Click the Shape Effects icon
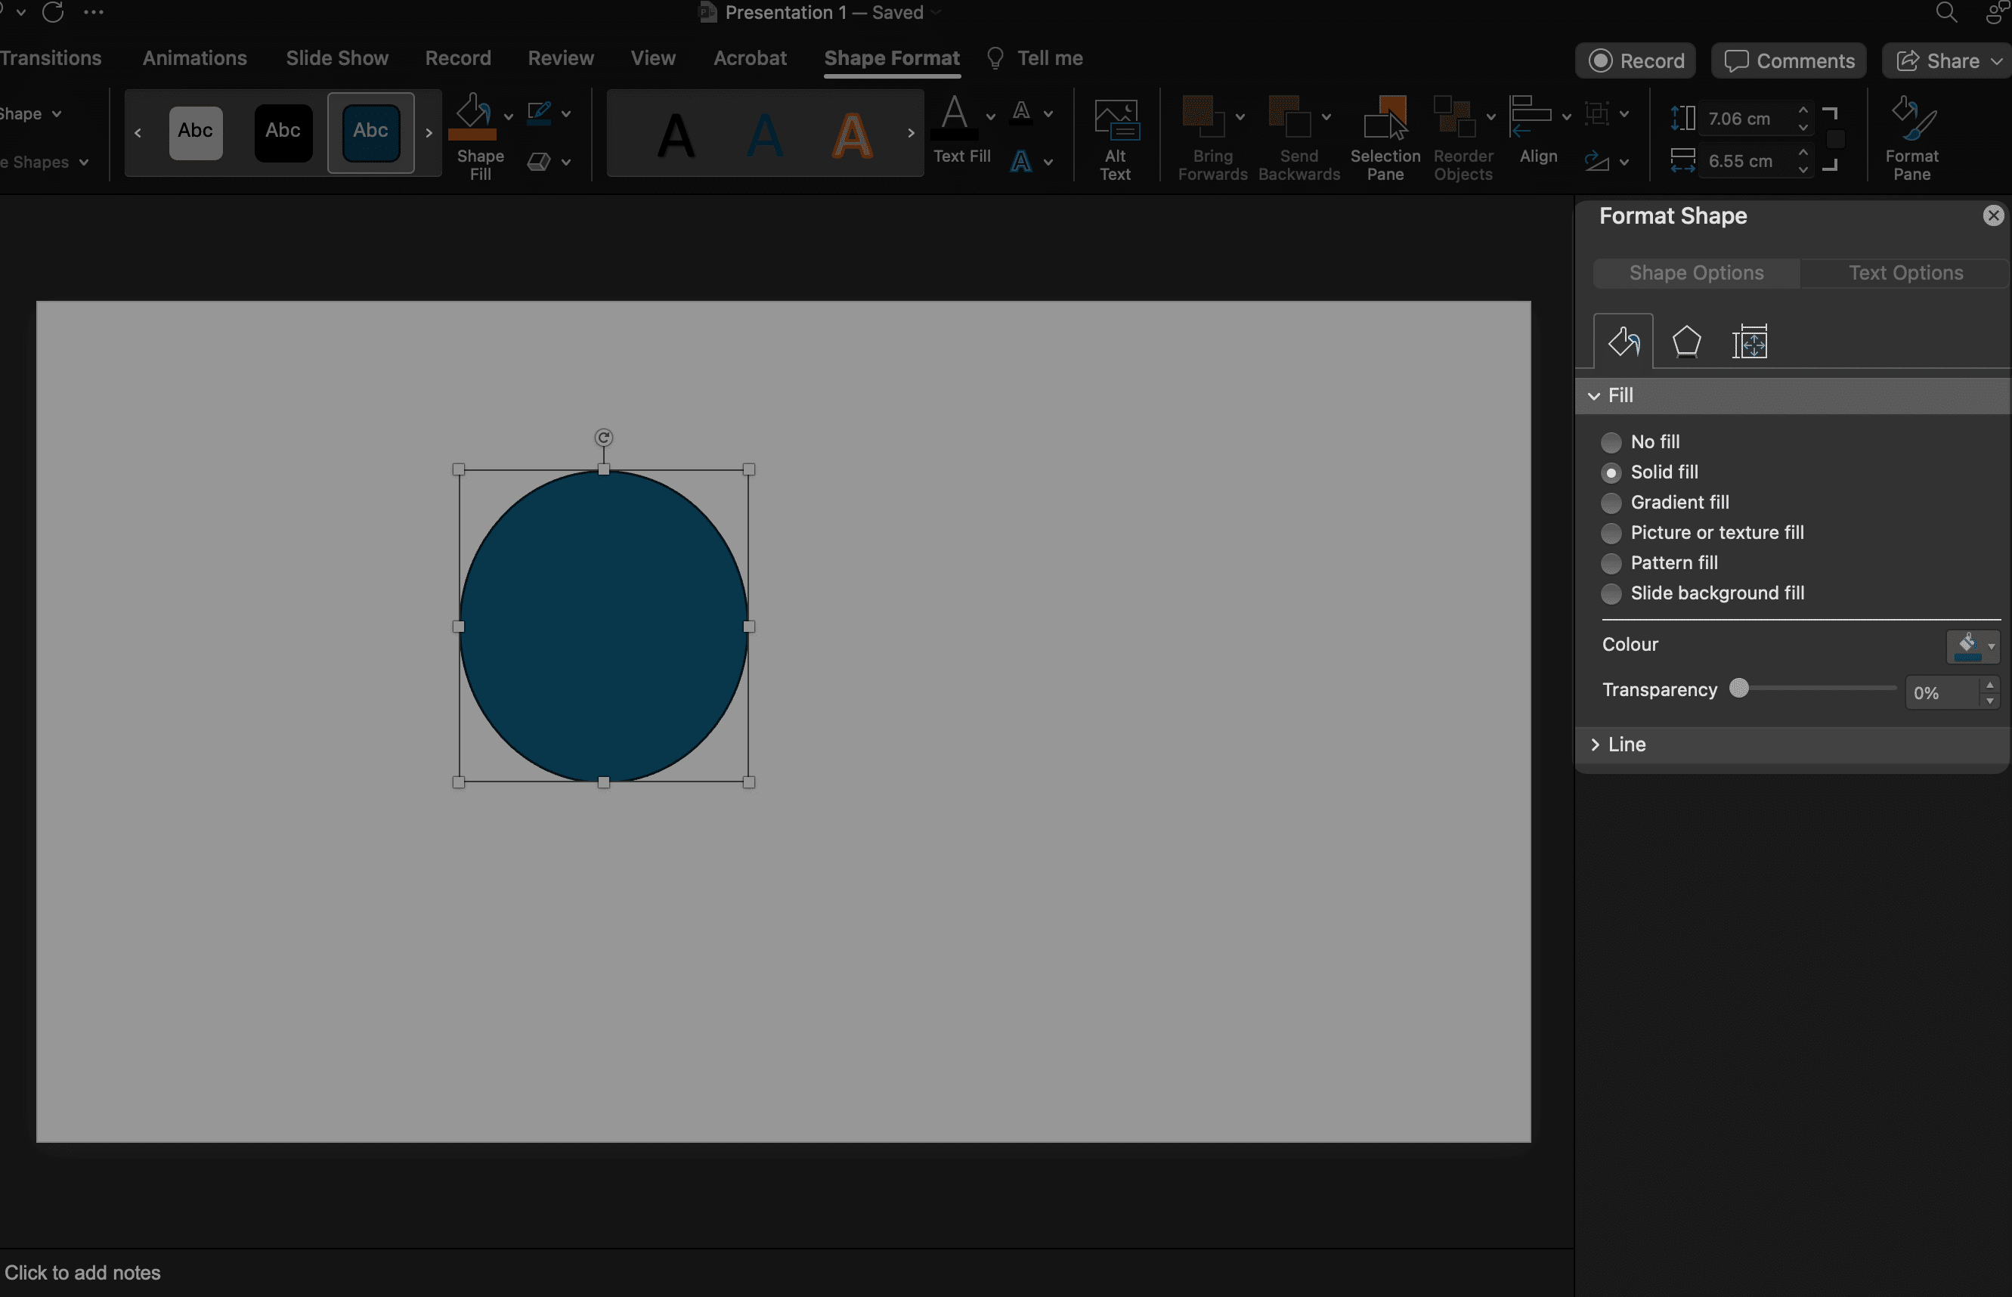Image resolution: width=2012 pixels, height=1297 pixels. click(x=539, y=162)
